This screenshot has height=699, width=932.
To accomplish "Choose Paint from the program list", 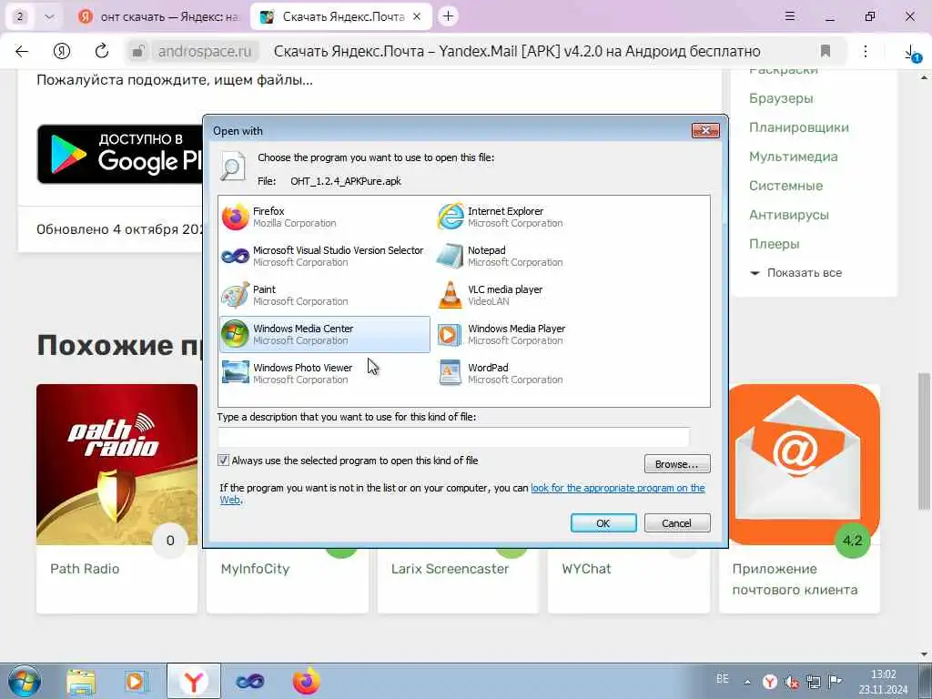I will click(x=325, y=296).
